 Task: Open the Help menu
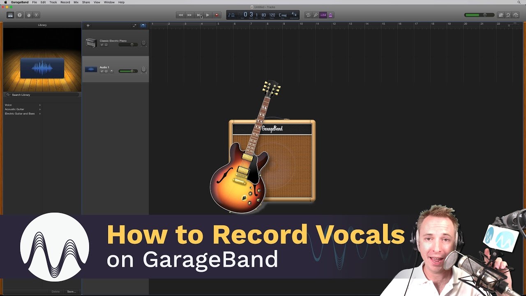(x=121, y=2)
